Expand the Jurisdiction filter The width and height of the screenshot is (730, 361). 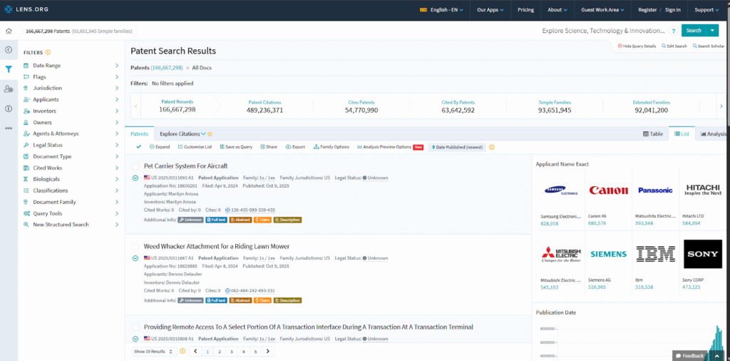71,88
